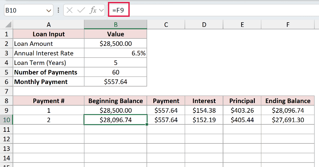Select principal value $405.44
The height and width of the screenshot is (167, 319).
tap(242, 120)
